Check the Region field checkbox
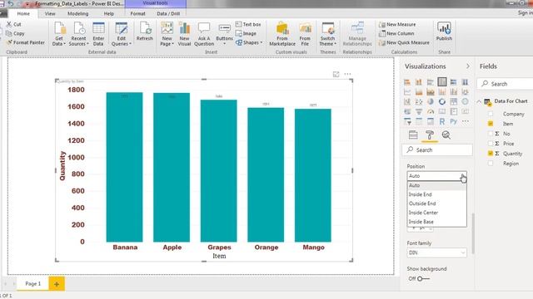 (491, 163)
